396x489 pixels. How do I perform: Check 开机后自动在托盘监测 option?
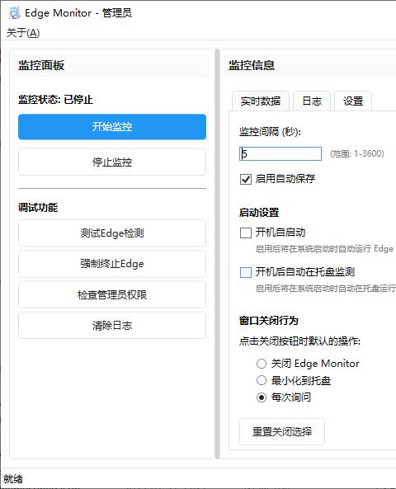(x=246, y=272)
